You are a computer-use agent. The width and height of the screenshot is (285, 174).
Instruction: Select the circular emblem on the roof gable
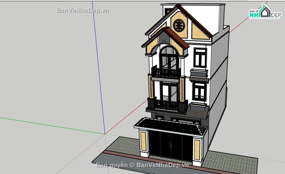point(179,25)
